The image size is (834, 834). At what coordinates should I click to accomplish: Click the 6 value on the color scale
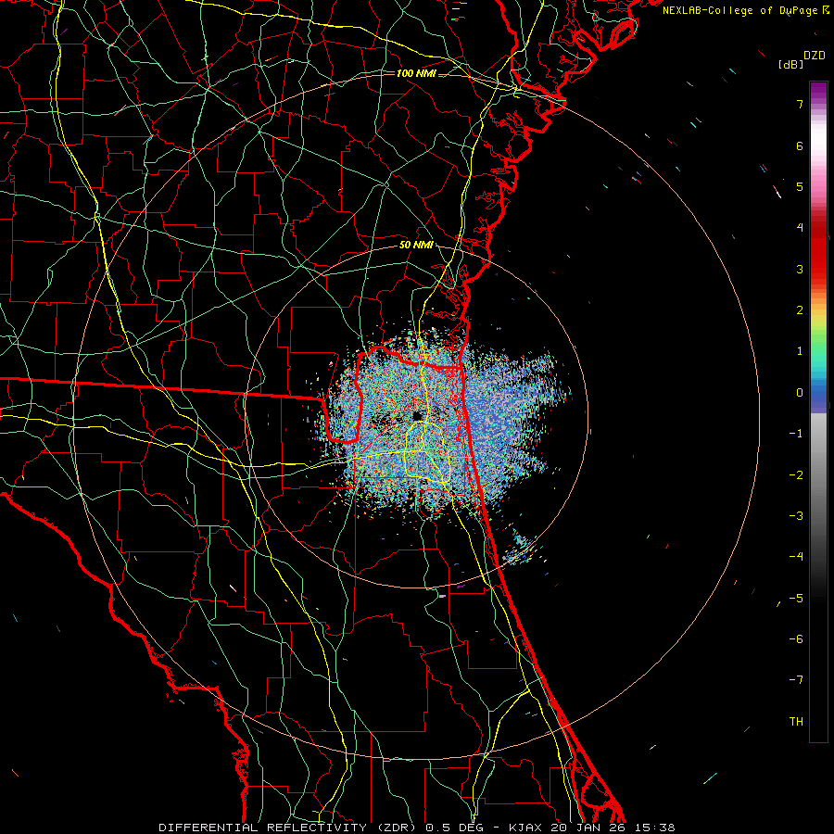coord(800,145)
